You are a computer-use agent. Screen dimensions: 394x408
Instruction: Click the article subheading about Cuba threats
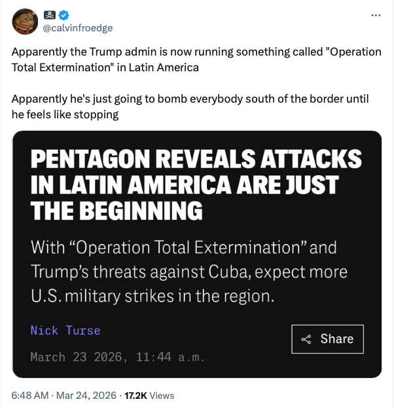click(x=188, y=272)
